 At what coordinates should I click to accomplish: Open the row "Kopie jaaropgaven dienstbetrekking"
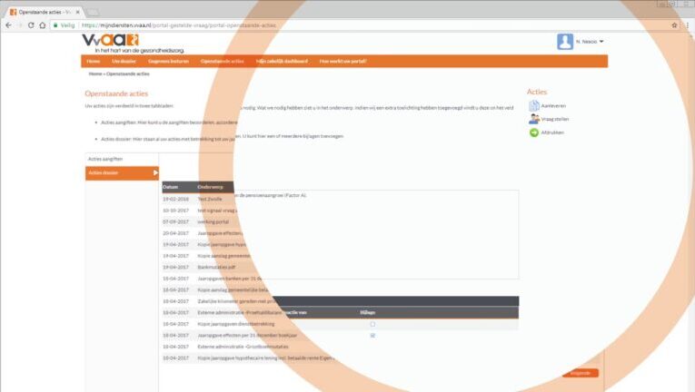point(236,324)
